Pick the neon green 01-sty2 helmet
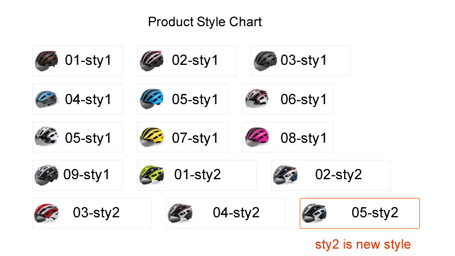 (x=197, y=175)
